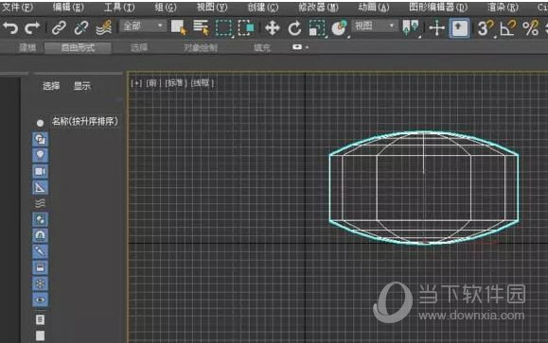This screenshot has width=548, height=343.
Task: Click Use Pivot Point Center button
Action: [411, 28]
